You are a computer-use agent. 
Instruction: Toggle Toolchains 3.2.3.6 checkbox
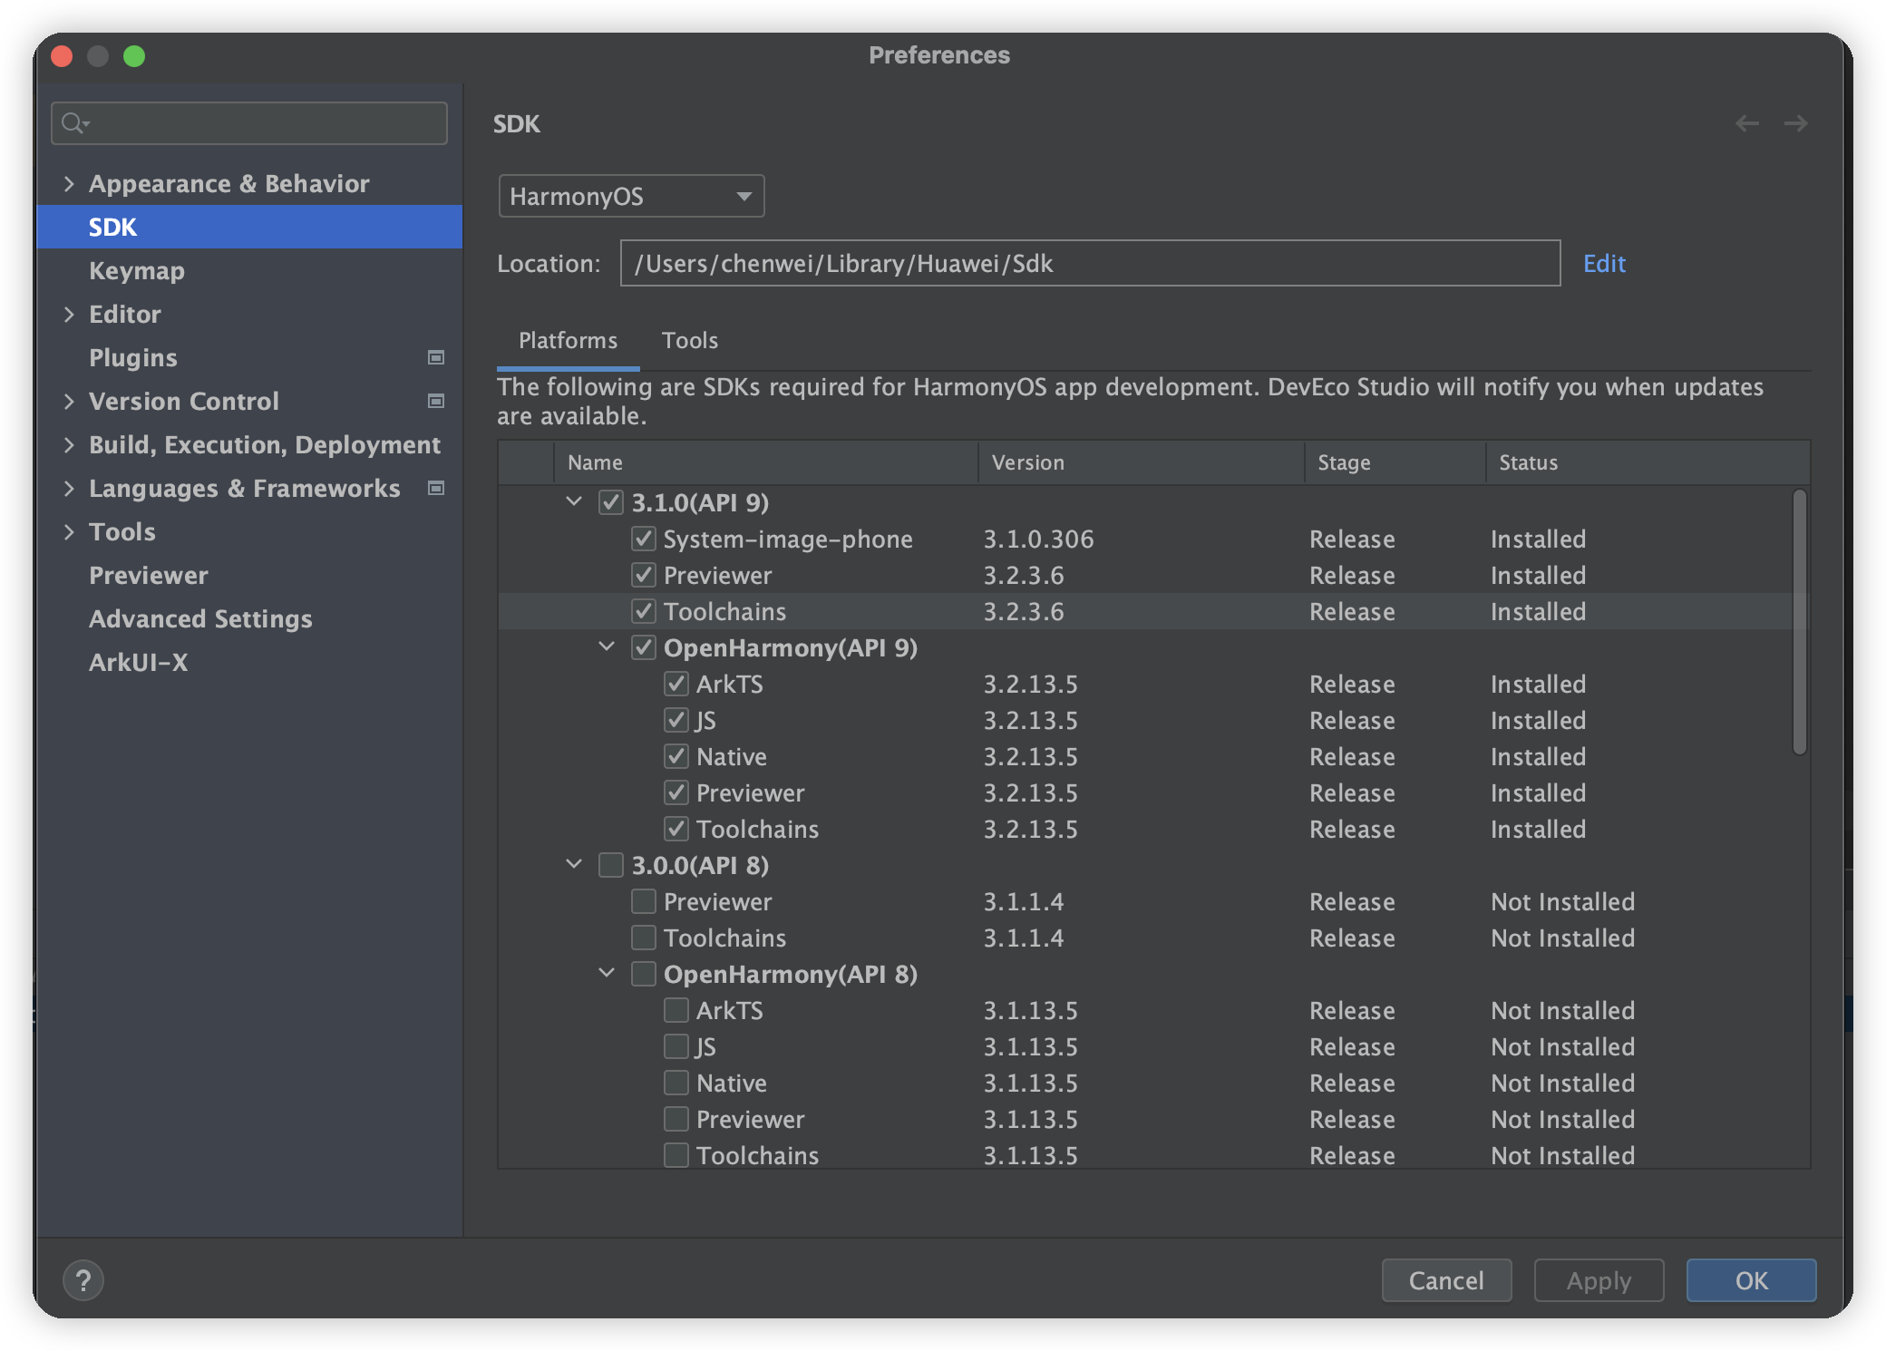tap(643, 611)
